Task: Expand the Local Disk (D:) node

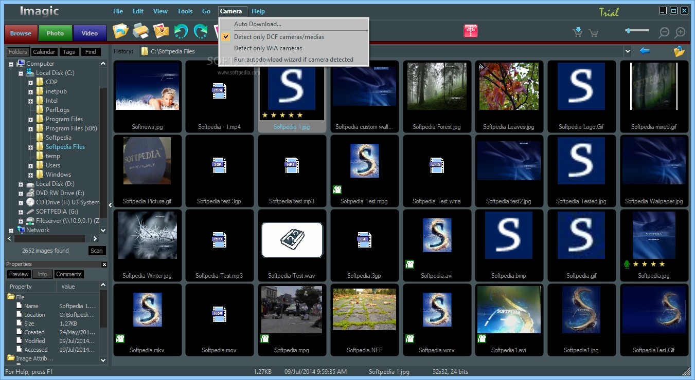Action: 21,184
